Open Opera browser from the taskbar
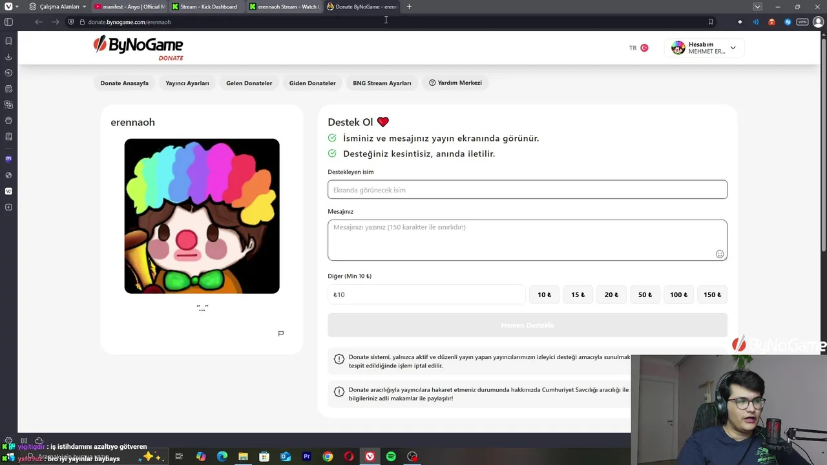The image size is (827, 465). point(349,457)
